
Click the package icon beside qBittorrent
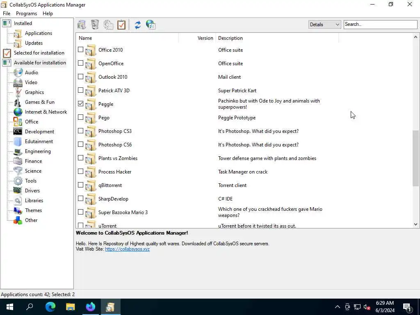pyautogui.click(x=91, y=185)
